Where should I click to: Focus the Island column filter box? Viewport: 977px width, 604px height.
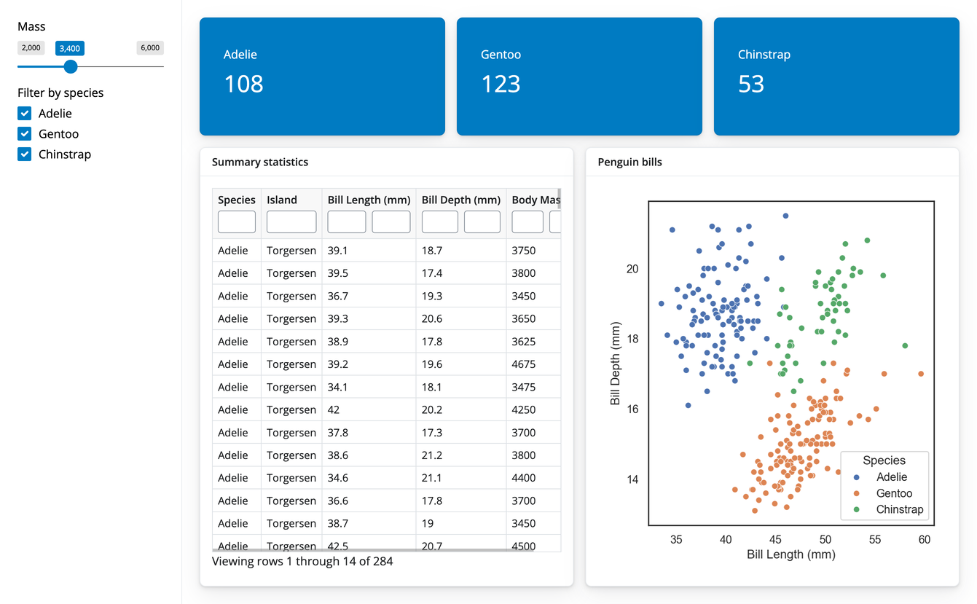coord(291,221)
